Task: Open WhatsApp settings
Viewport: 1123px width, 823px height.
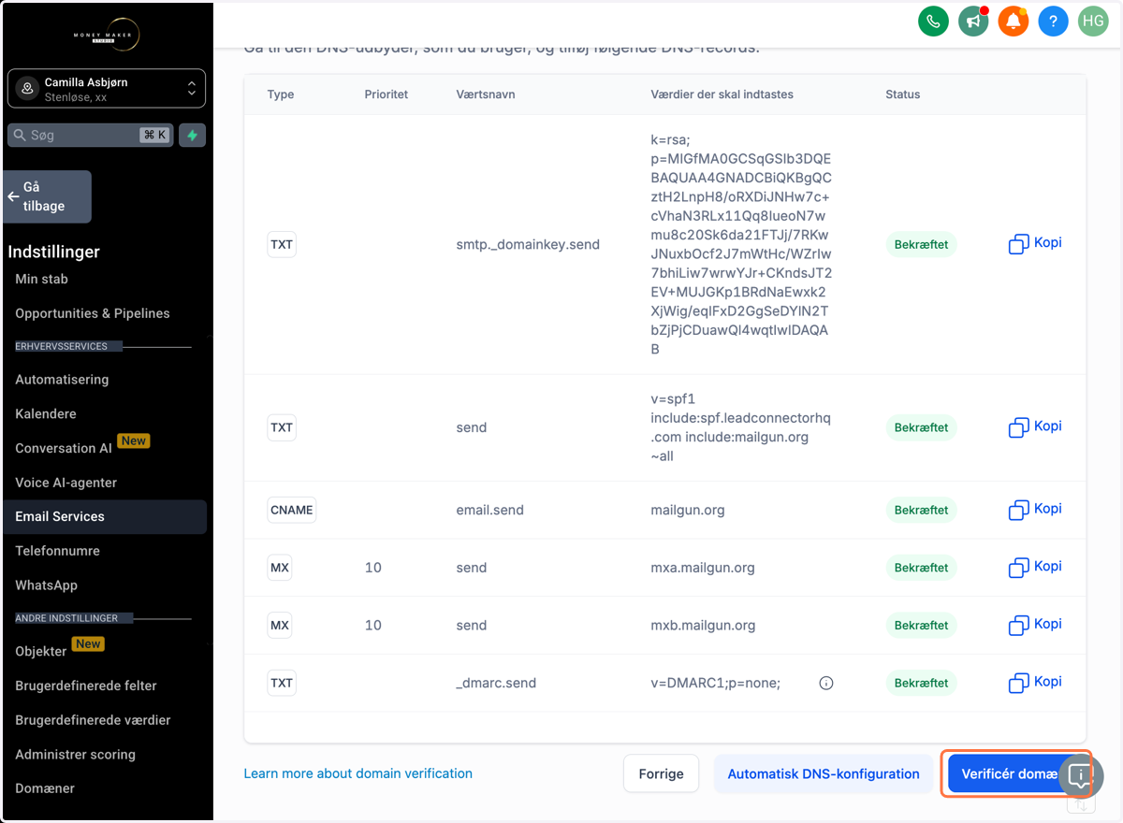Action: (47, 585)
